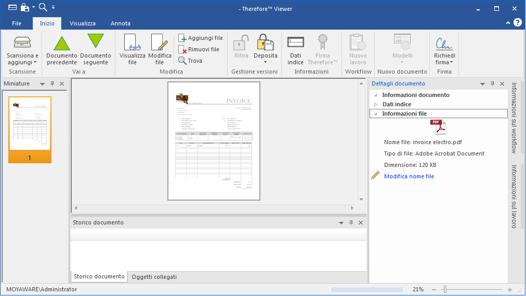Expand the Dati indice section

(375, 105)
